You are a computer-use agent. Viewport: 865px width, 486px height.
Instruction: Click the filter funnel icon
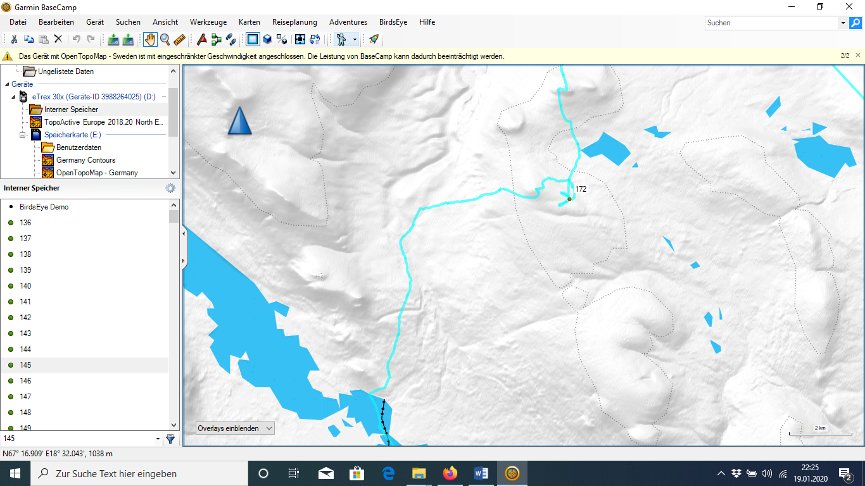tap(170, 439)
